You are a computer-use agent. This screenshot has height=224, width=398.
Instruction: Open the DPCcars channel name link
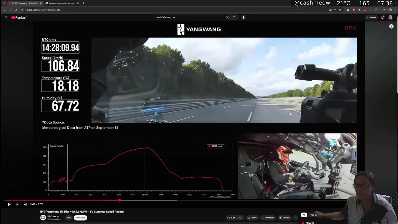click(52, 217)
